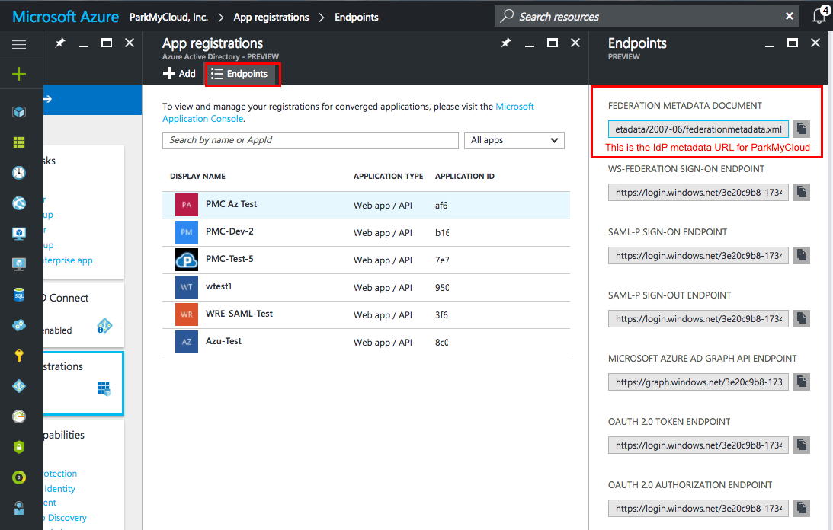Open the green circle billing sidebar icon

coord(19,477)
